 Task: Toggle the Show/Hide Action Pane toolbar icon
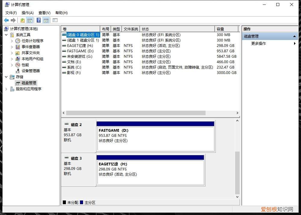click(46, 20)
